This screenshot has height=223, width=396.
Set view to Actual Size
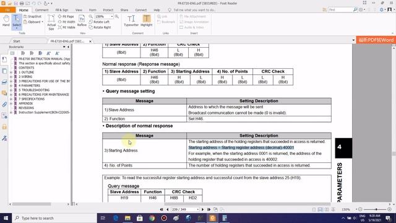51,23
